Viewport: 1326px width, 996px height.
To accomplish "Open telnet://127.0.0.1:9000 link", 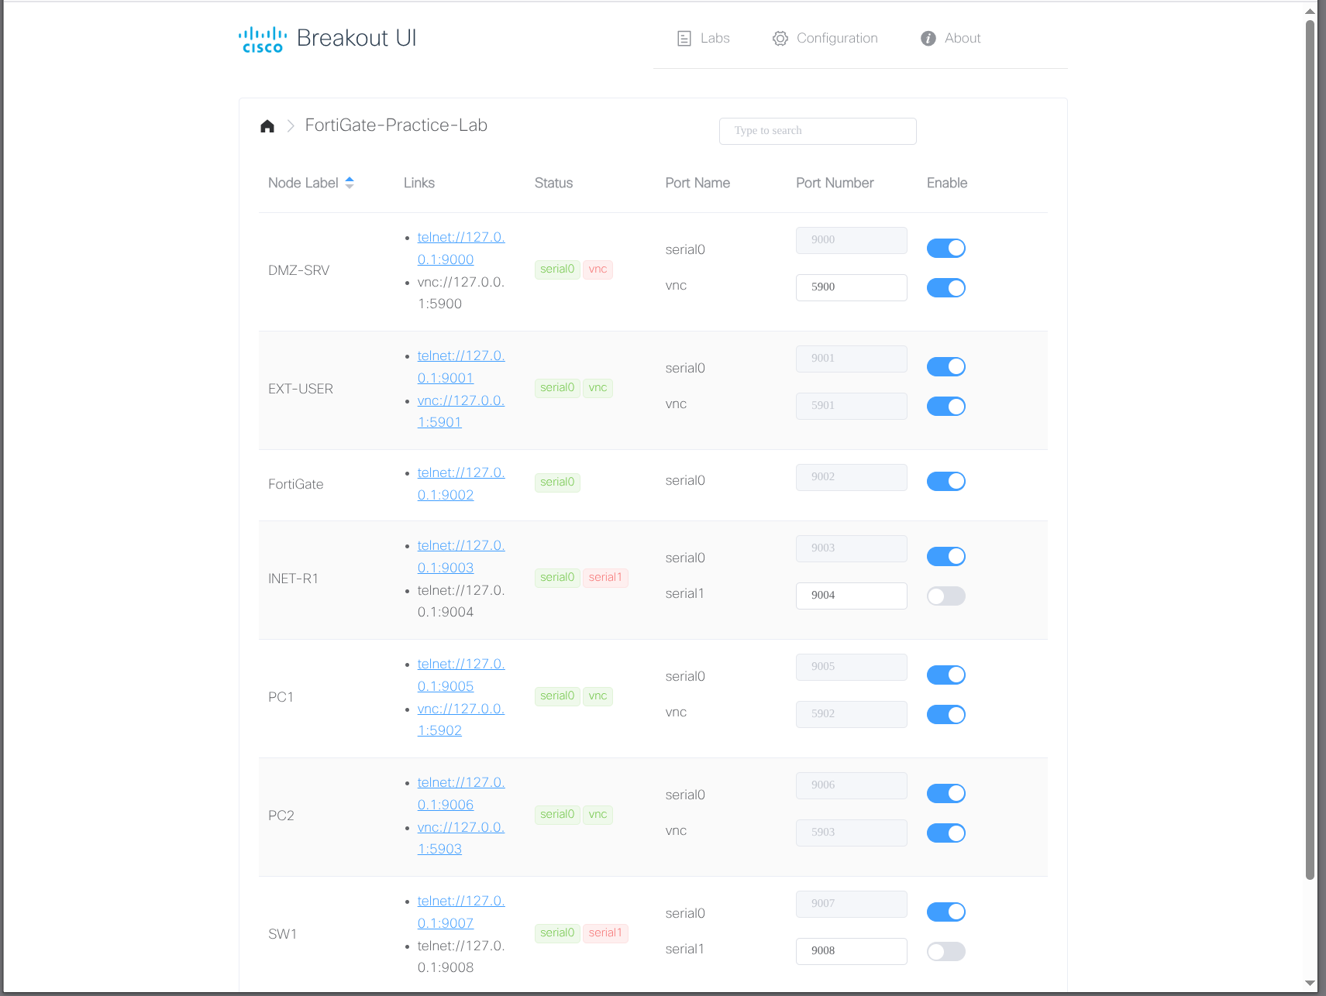I will [461, 249].
